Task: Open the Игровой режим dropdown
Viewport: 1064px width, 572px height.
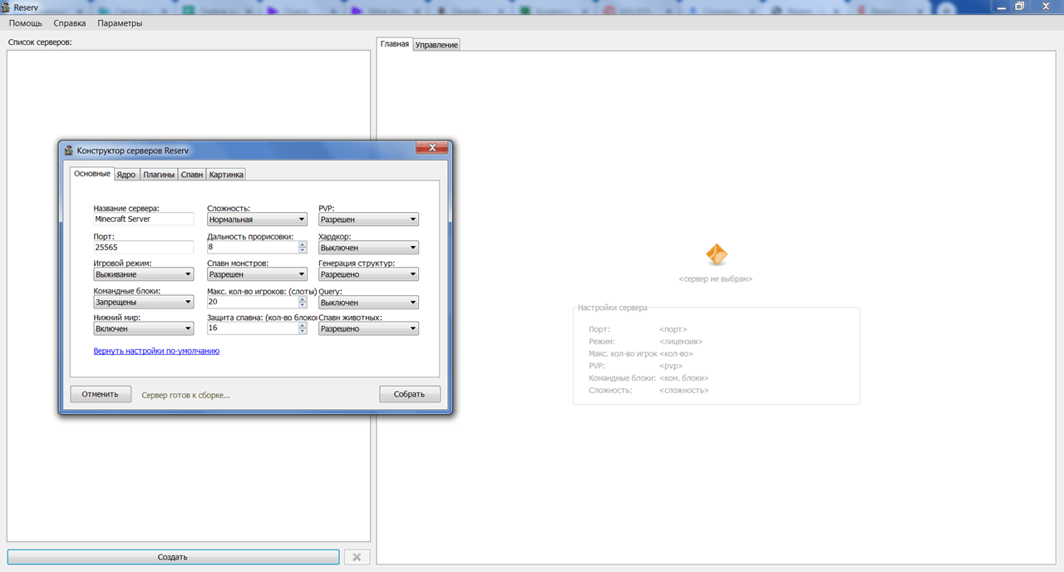Action: click(x=144, y=274)
